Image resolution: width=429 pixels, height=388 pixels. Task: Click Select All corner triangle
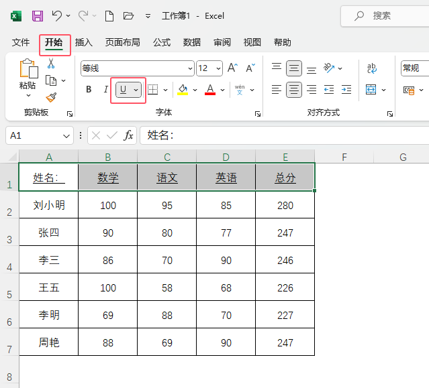[x=13, y=156]
